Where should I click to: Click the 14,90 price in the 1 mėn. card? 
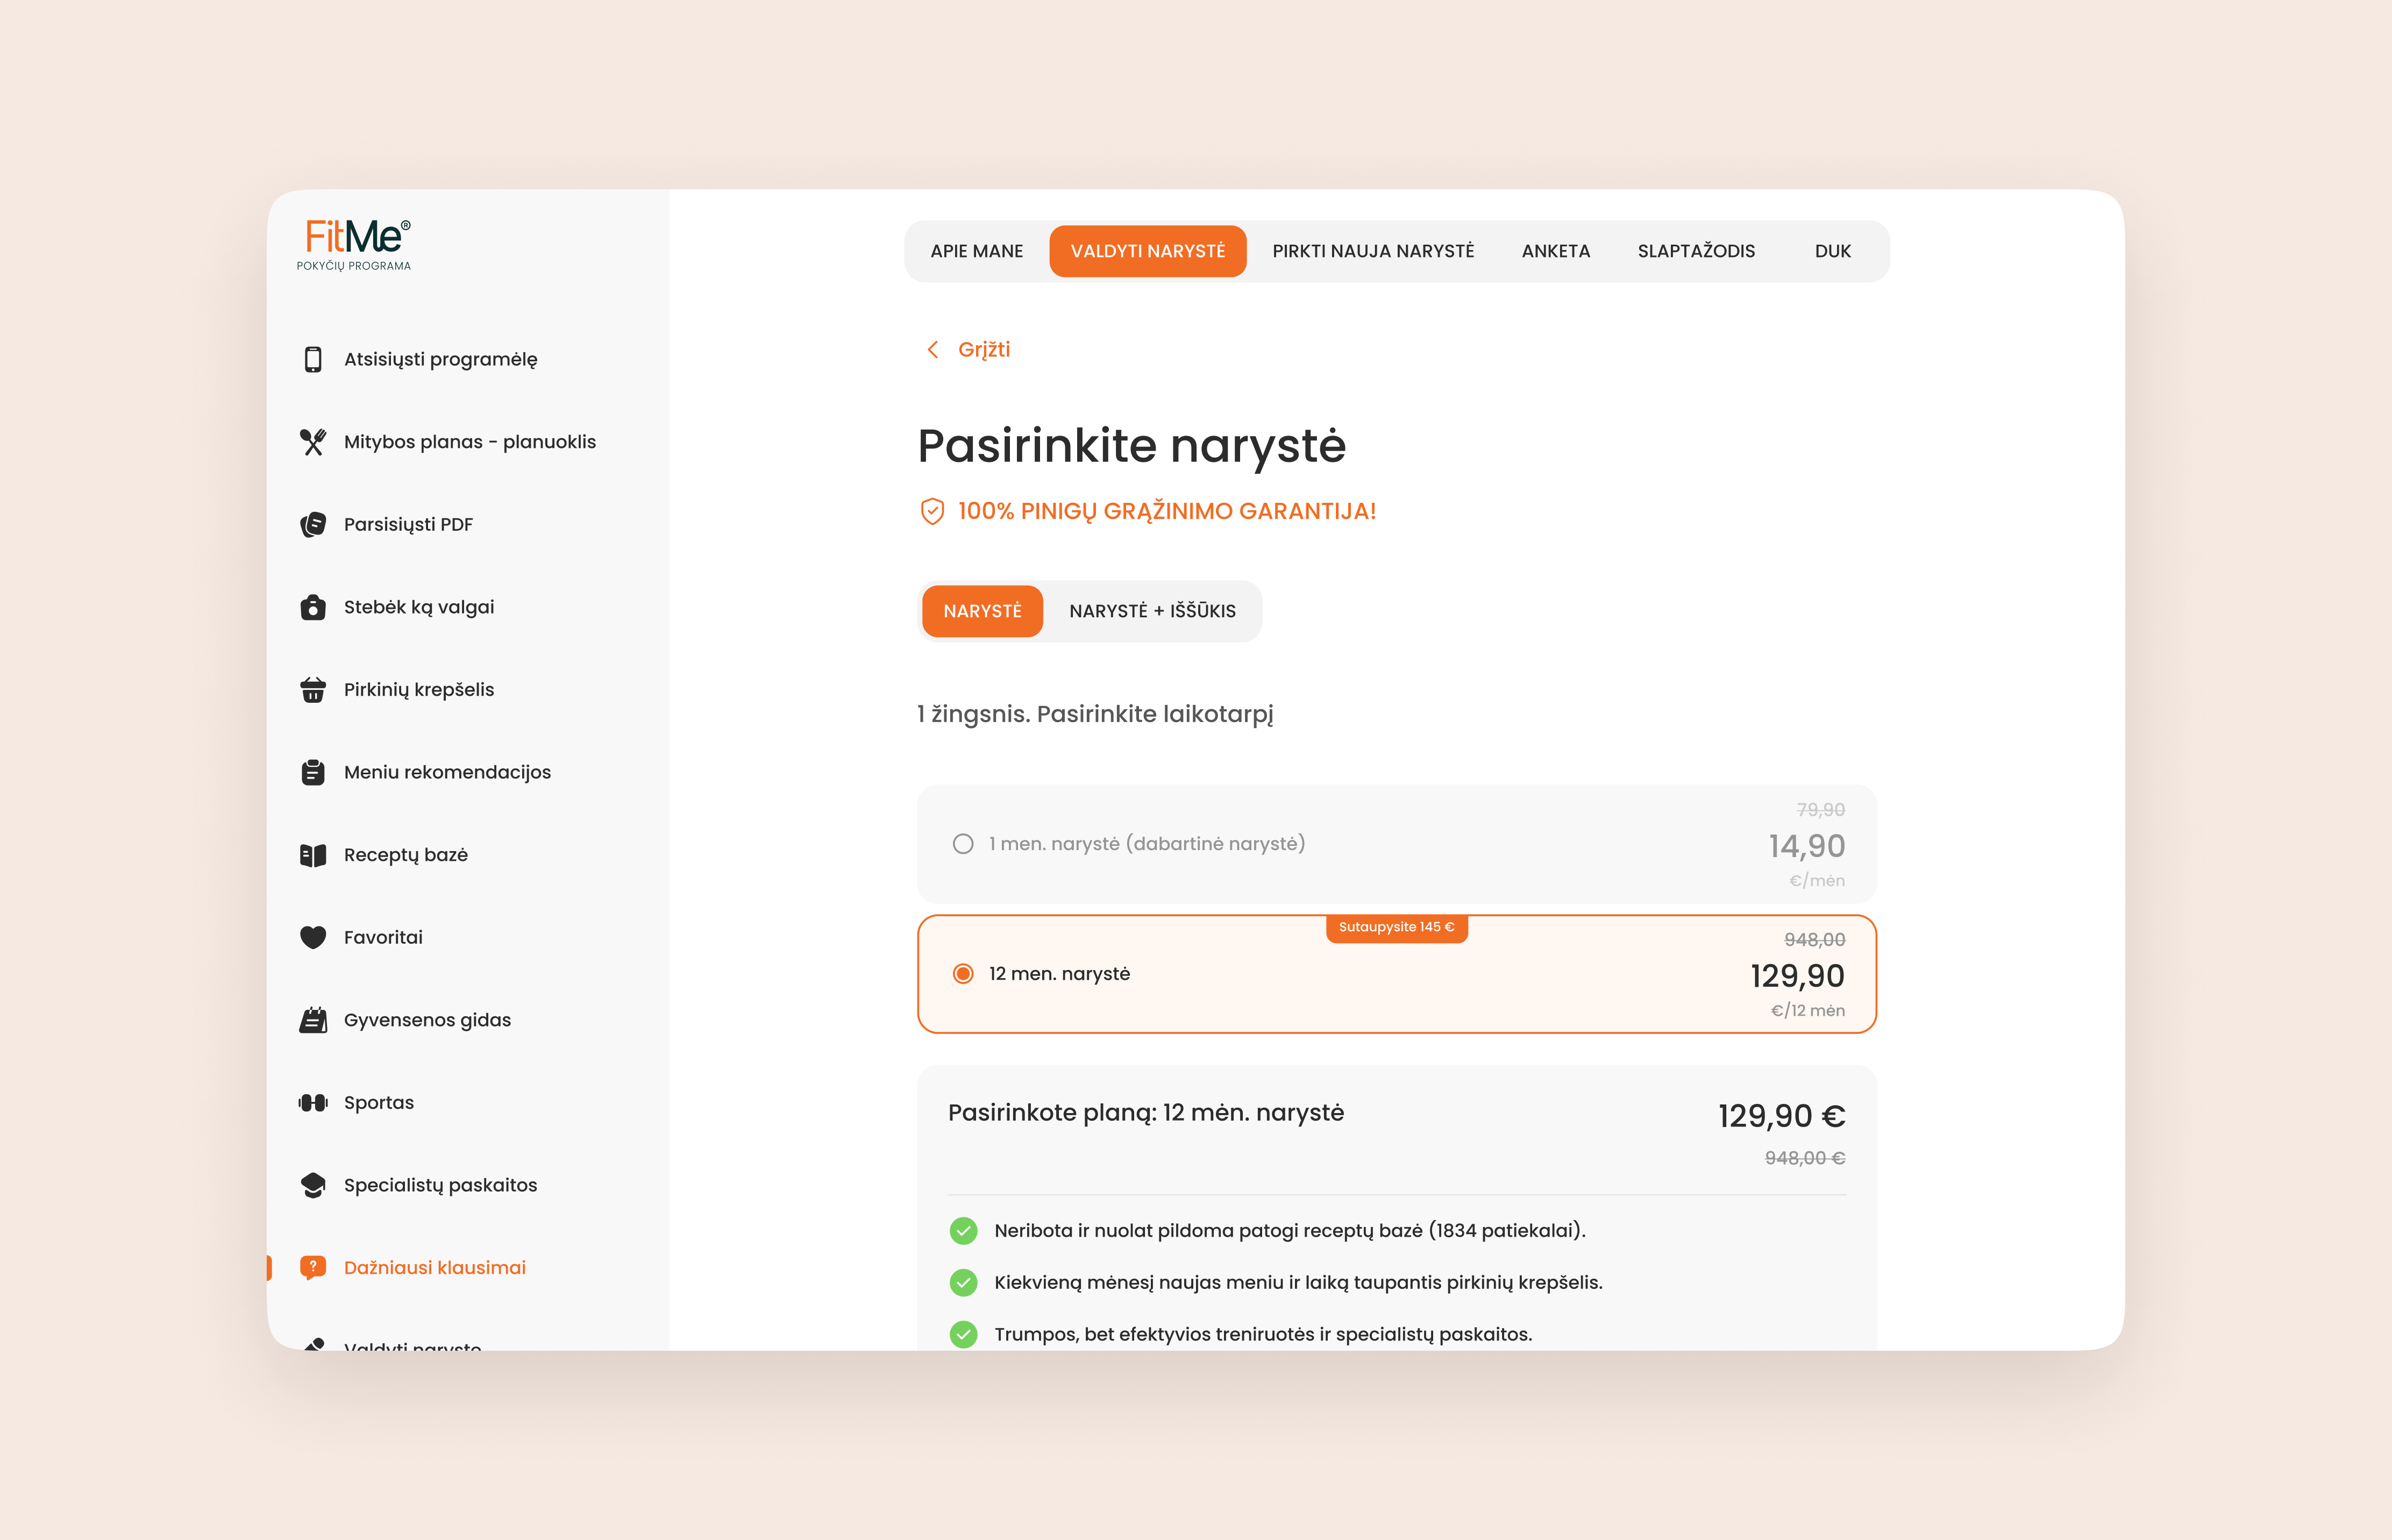[1806, 846]
